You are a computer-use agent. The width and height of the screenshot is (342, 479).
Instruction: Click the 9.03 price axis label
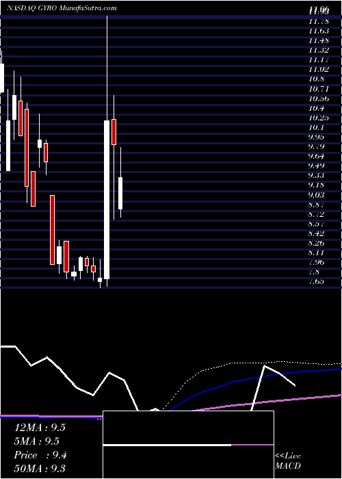[x=316, y=195]
